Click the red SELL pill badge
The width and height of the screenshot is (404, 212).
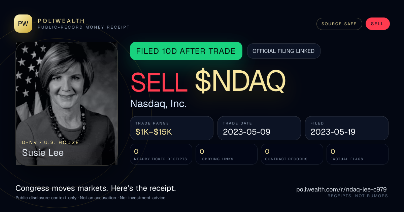point(377,24)
